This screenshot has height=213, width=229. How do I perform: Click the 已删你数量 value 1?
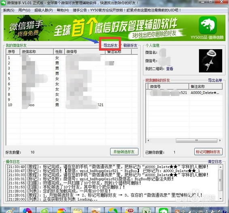(x=174, y=152)
